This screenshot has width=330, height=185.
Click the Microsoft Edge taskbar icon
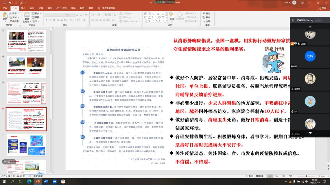click(29, 182)
